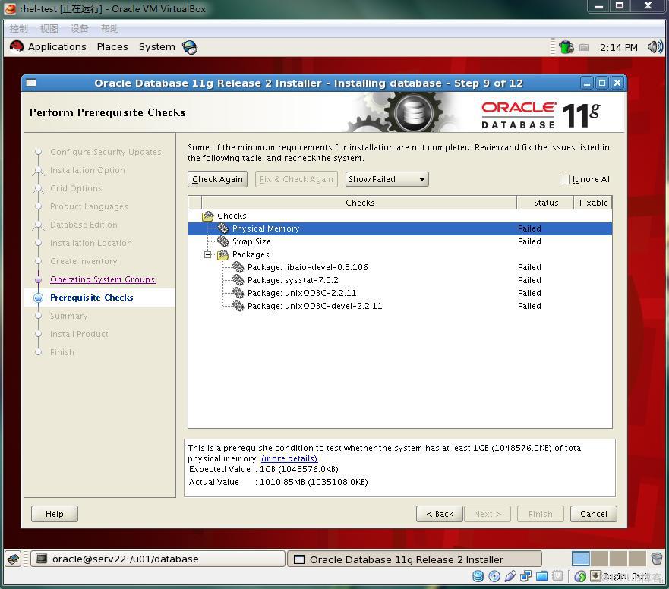Open the VirtualBox 控制 menu

coord(19,29)
